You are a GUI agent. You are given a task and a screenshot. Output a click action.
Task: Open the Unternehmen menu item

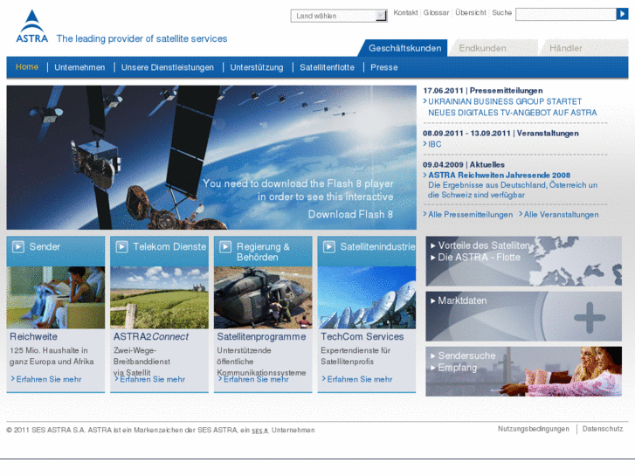click(79, 67)
